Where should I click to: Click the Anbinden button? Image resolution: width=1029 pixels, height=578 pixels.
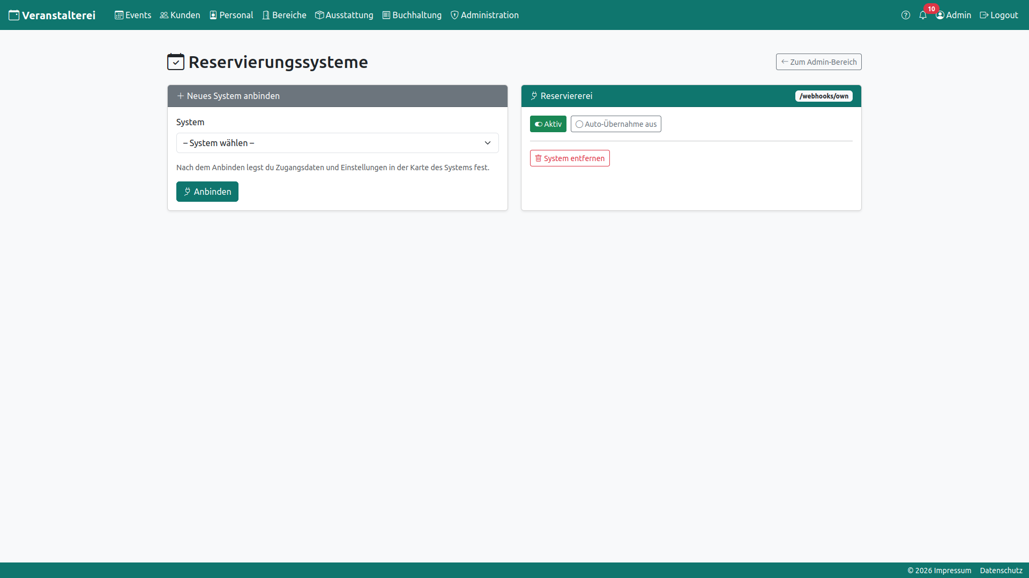coord(207,192)
